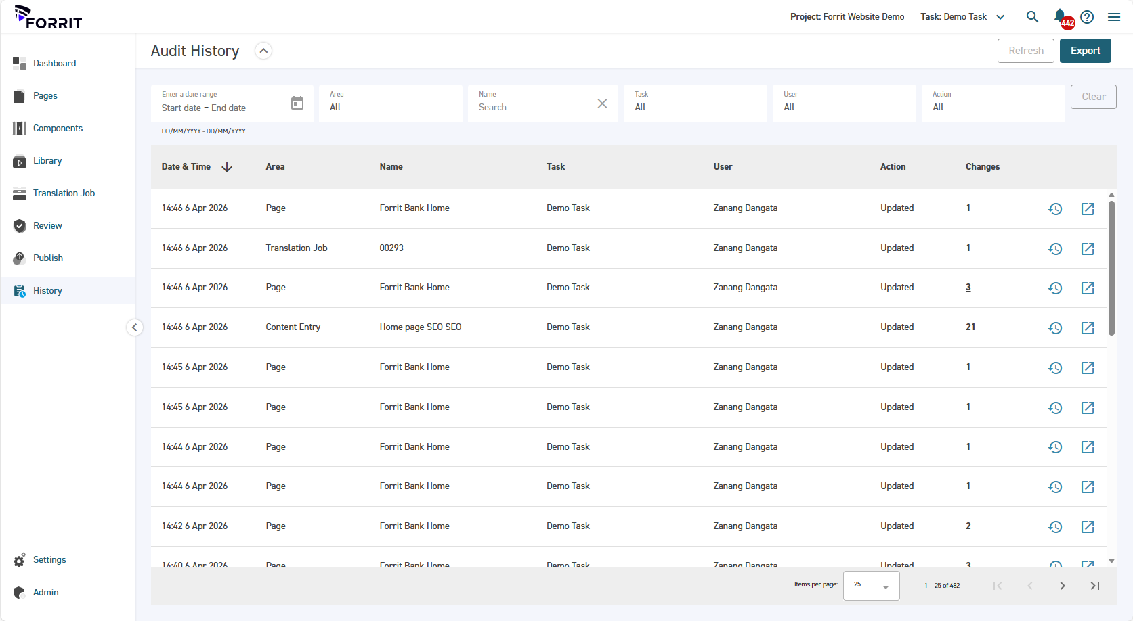This screenshot has height=621, width=1133.
Task: Open Home page SEO SEO entry in new window
Action: coord(1088,328)
